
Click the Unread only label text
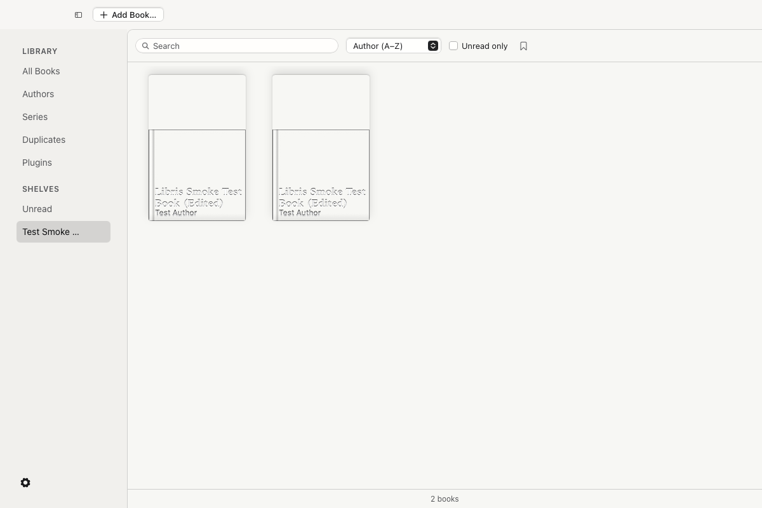(485, 46)
